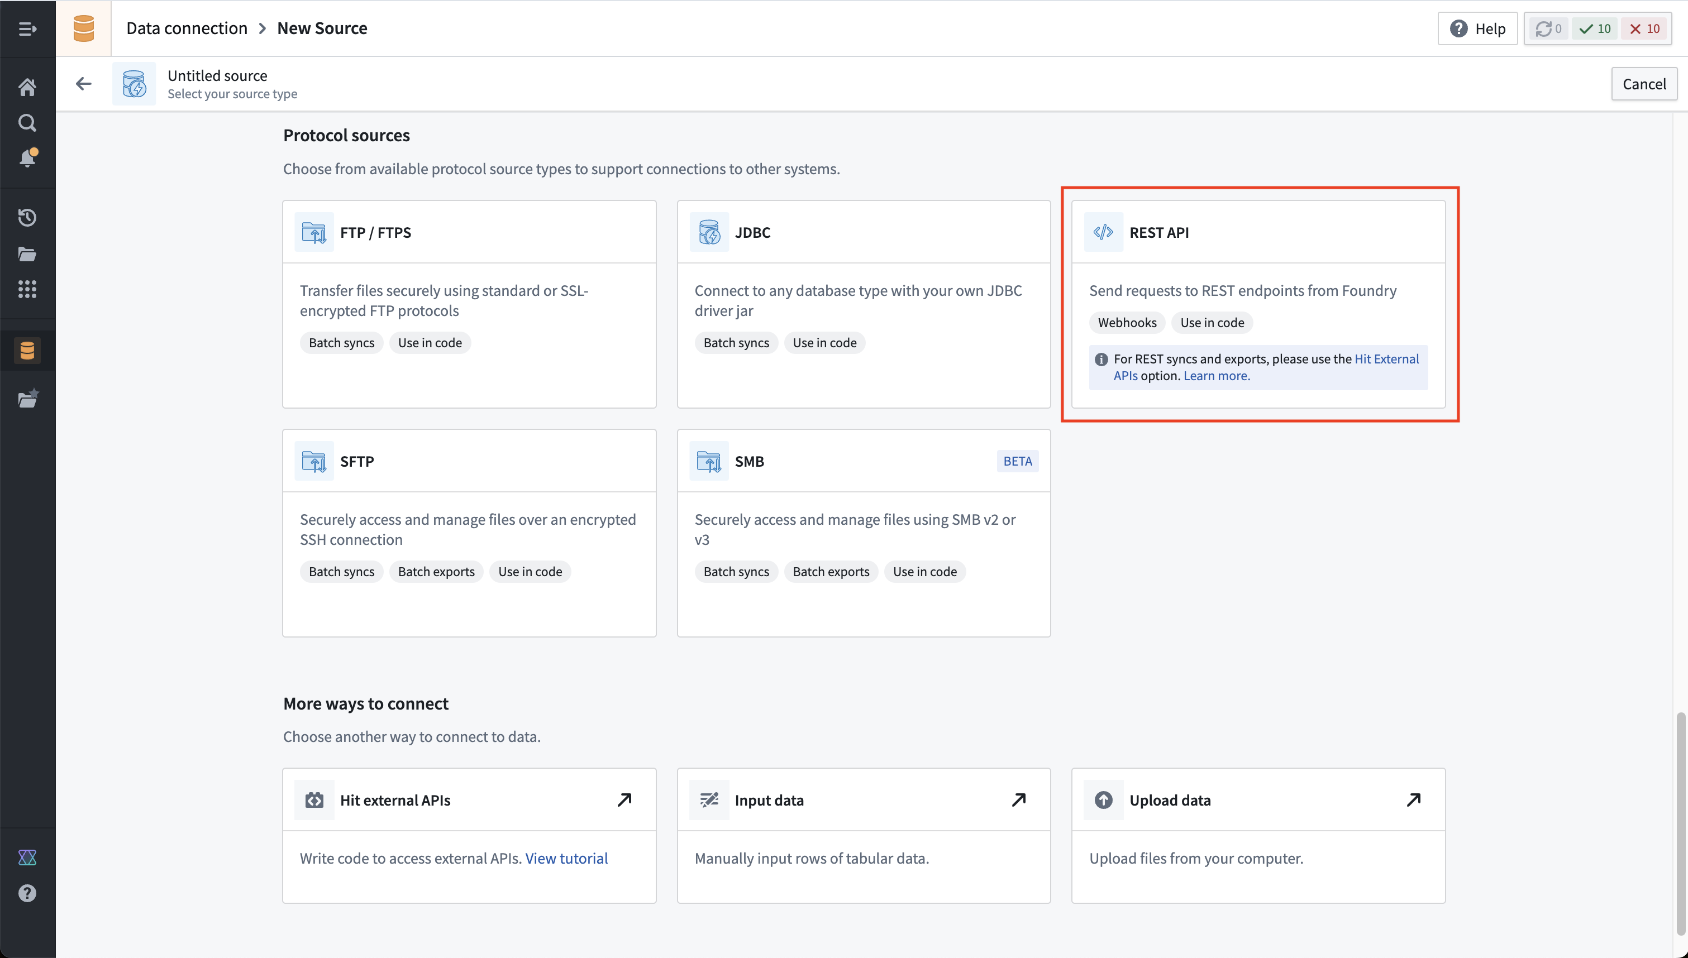
Task: Open the Search icon in sidebar
Action: click(x=27, y=123)
